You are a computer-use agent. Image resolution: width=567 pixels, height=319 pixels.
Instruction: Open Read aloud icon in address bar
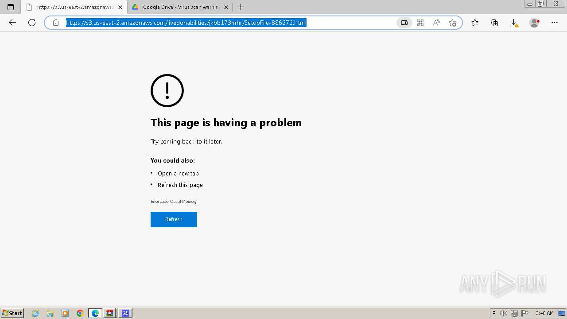[x=436, y=23]
